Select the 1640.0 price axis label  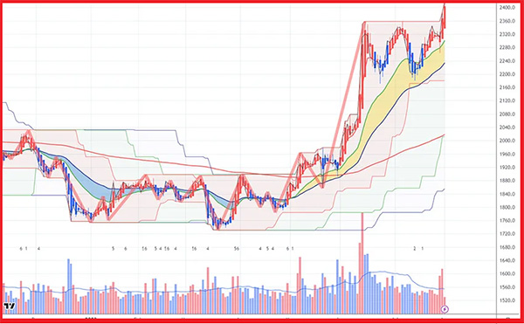pos(507,260)
